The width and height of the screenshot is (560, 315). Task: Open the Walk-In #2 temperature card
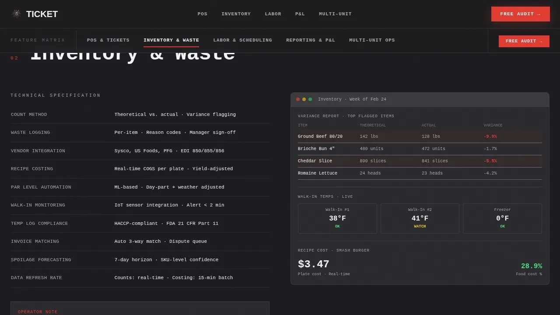point(420,218)
